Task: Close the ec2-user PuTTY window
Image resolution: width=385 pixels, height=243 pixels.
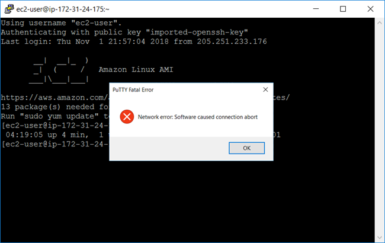Action: (x=370, y=9)
